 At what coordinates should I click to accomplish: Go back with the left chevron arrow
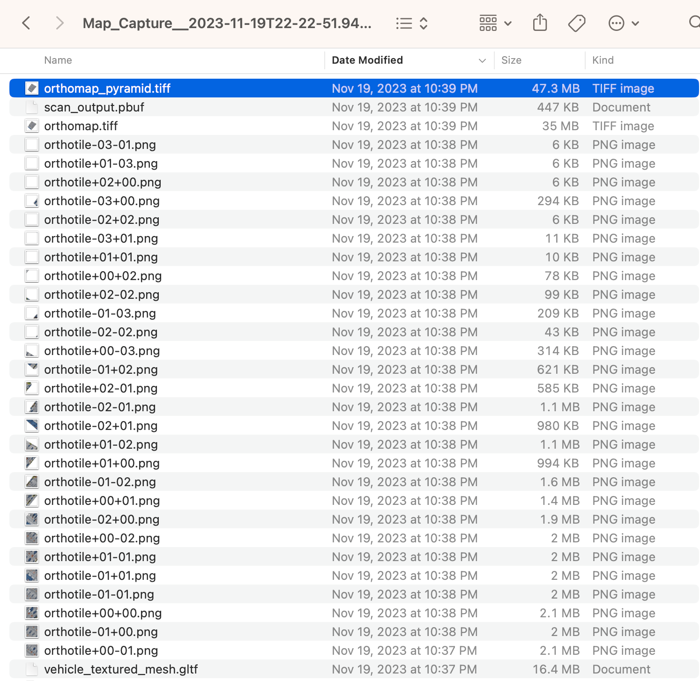pyautogui.click(x=26, y=23)
